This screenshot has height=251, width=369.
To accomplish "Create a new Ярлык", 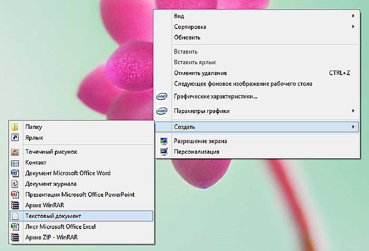I will pos(81,137).
